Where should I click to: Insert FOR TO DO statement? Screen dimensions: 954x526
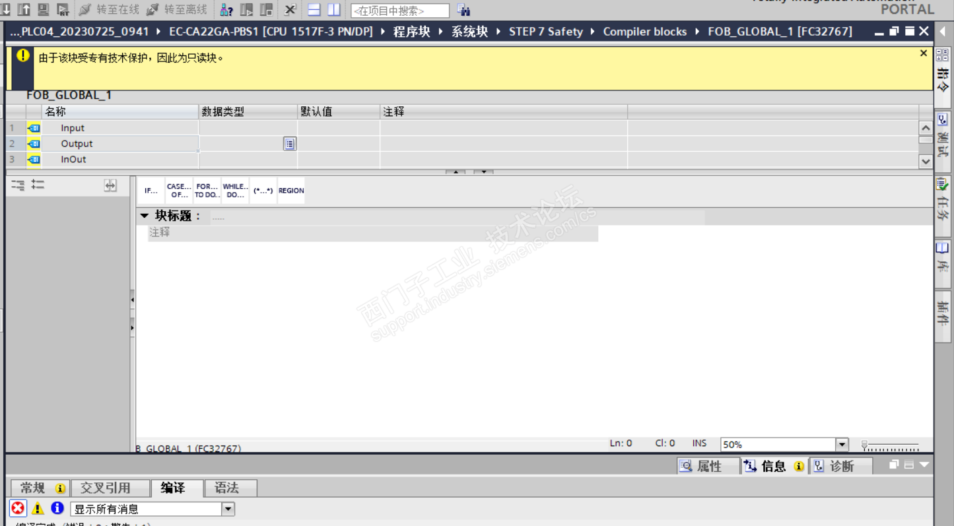point(207,191)
